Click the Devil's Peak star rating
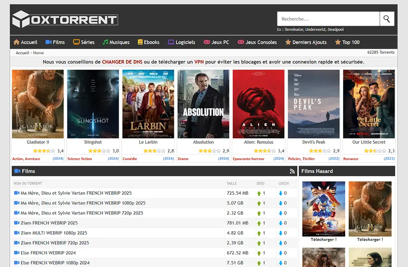The width and height of the screenshot is (408, 267). [x=320, y=151]
